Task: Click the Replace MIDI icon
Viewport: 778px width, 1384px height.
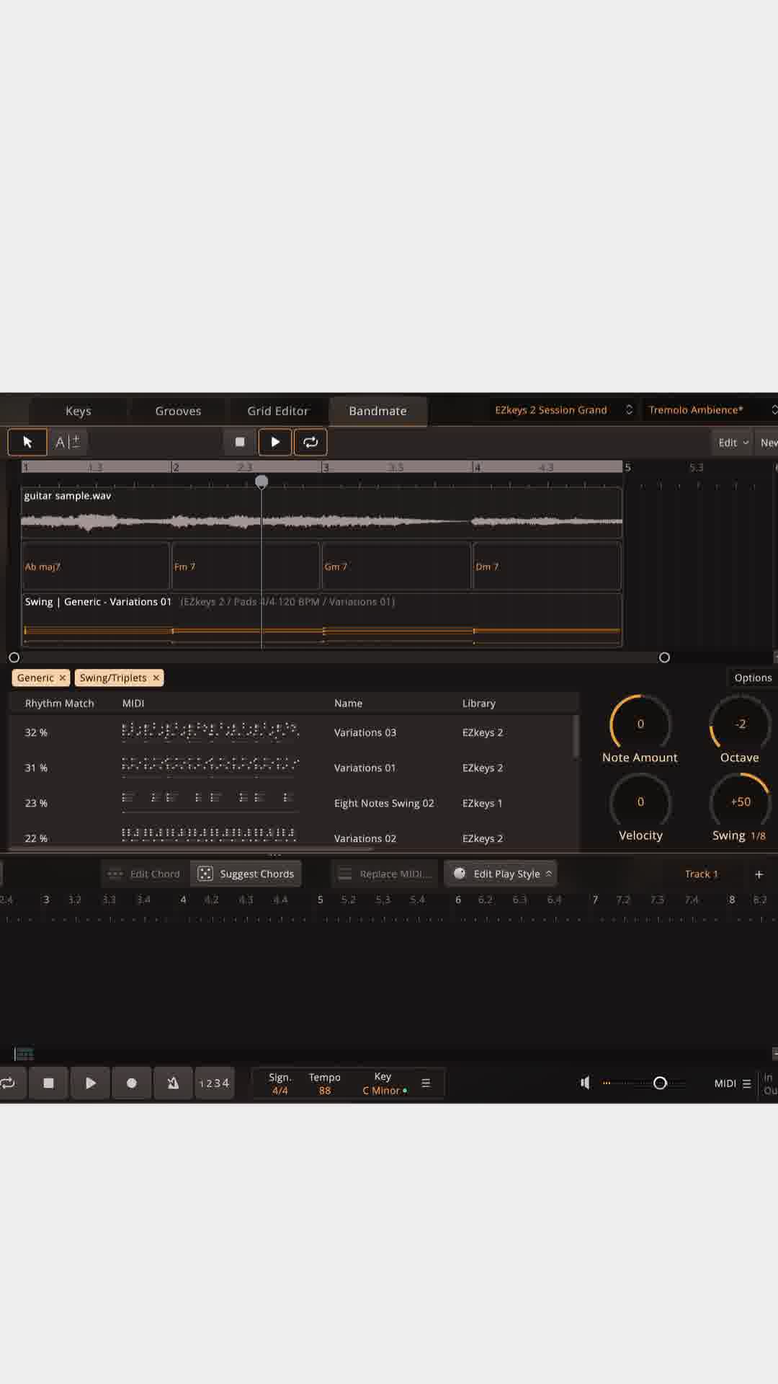Action: pos(345,874)
